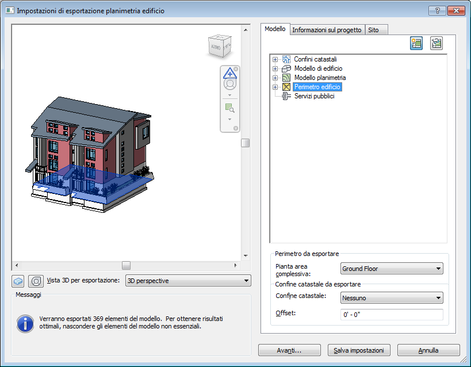
Task: Click the building model in the 3D preview
Action: pyautogui.click(x=90, y=155)
